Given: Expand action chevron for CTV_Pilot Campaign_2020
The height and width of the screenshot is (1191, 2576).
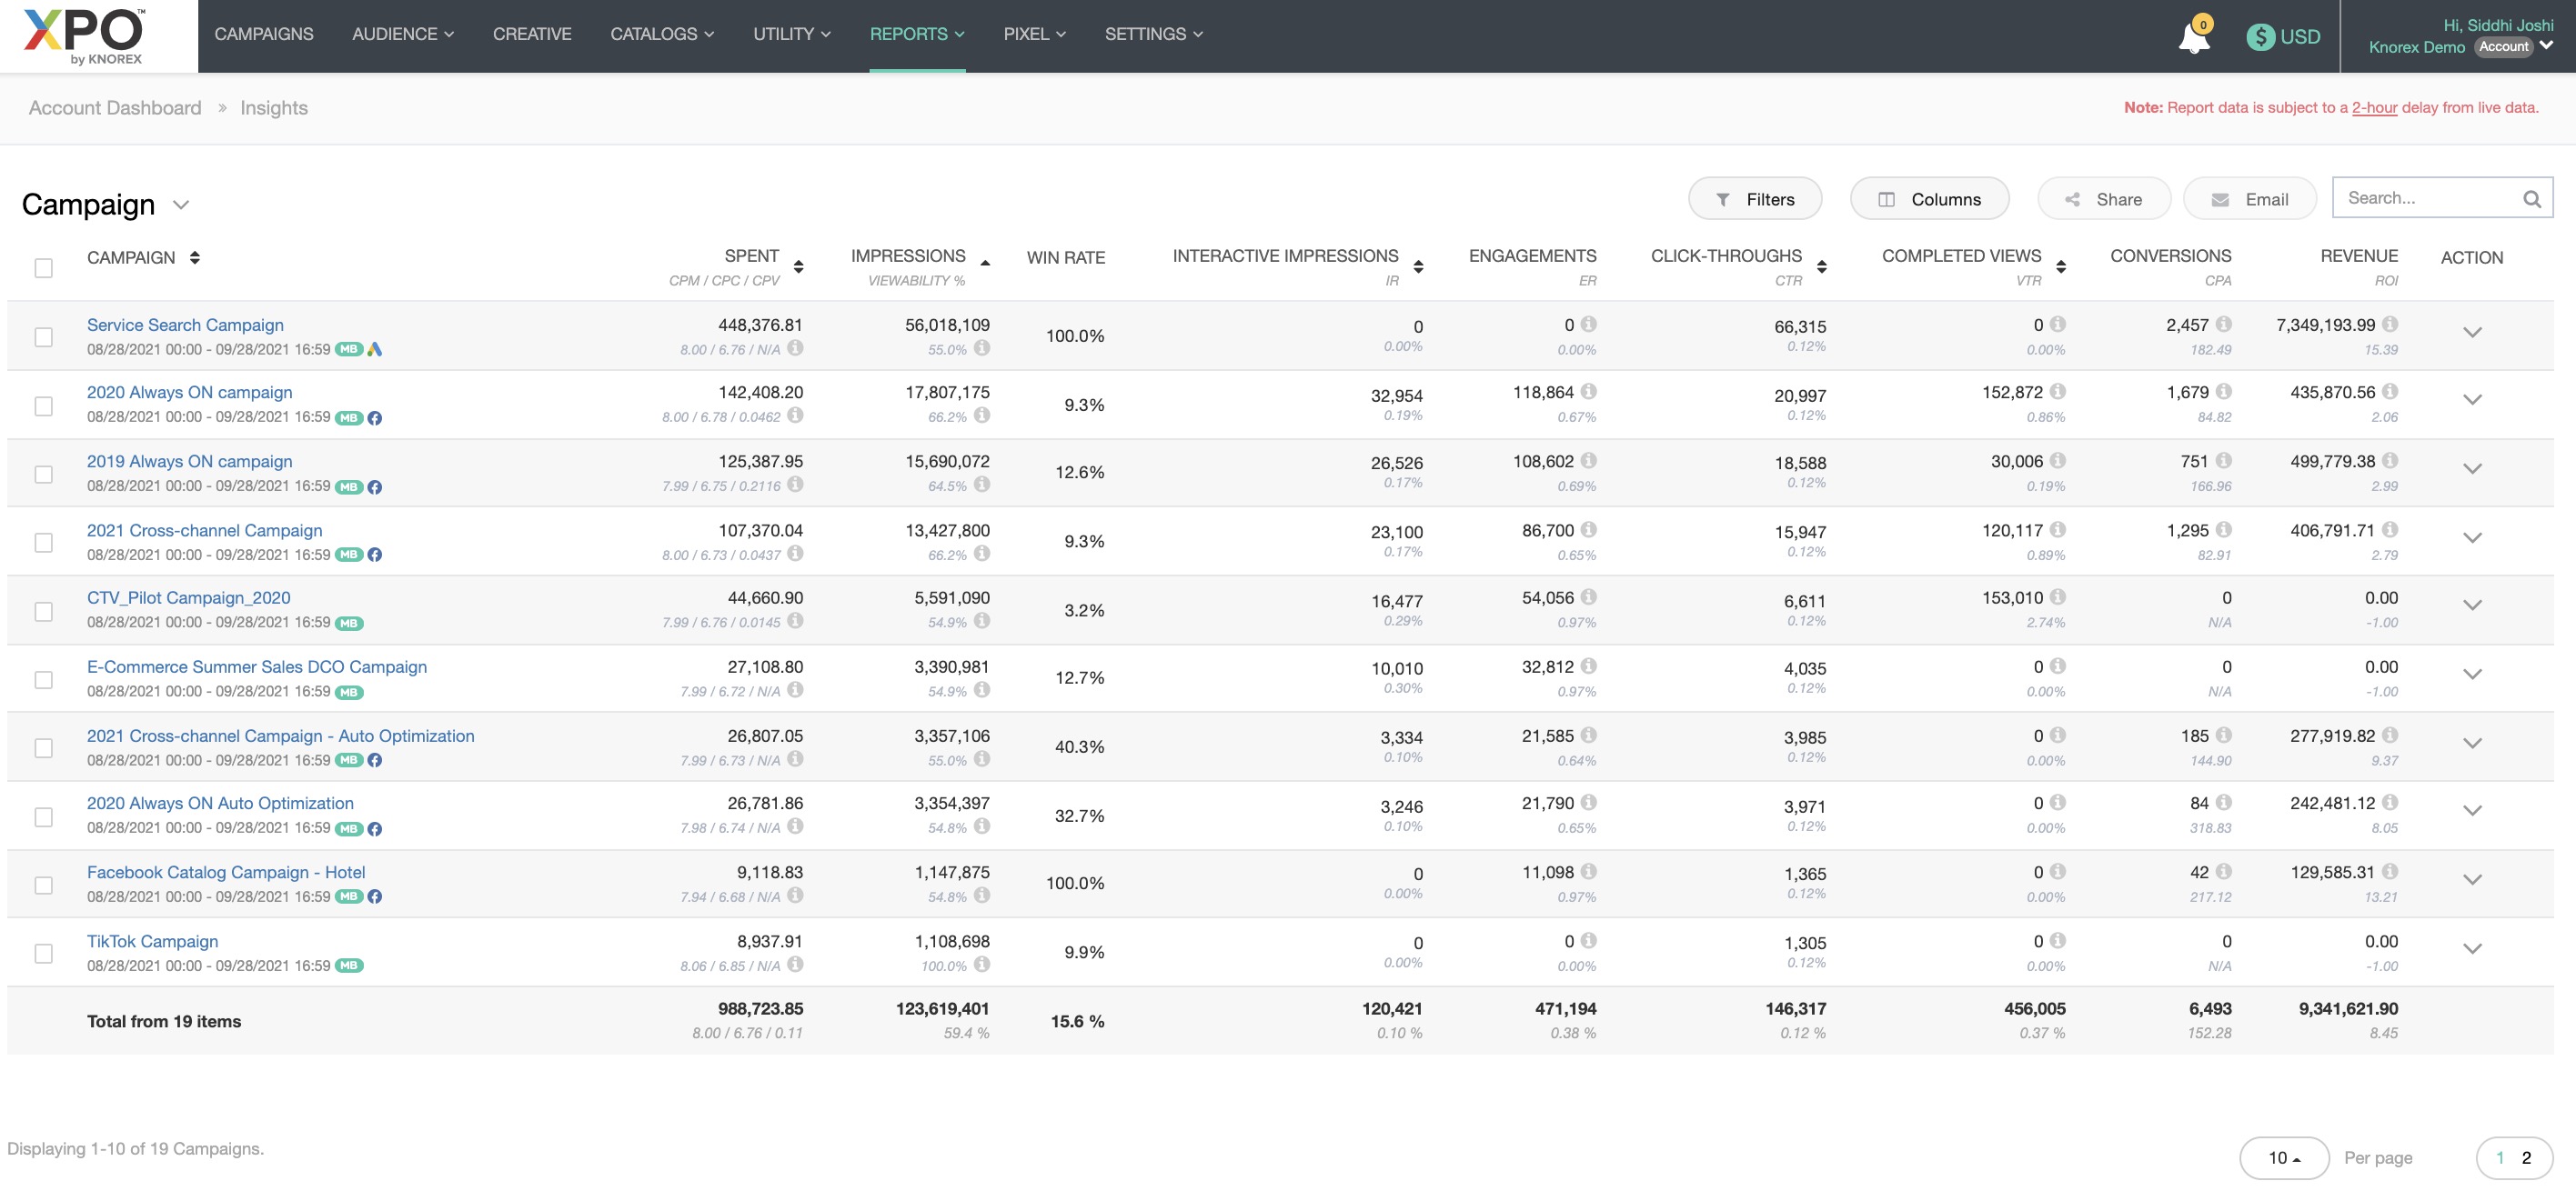Looking at the screenshot, I should pyautogui.click(x=2472, y=606).
